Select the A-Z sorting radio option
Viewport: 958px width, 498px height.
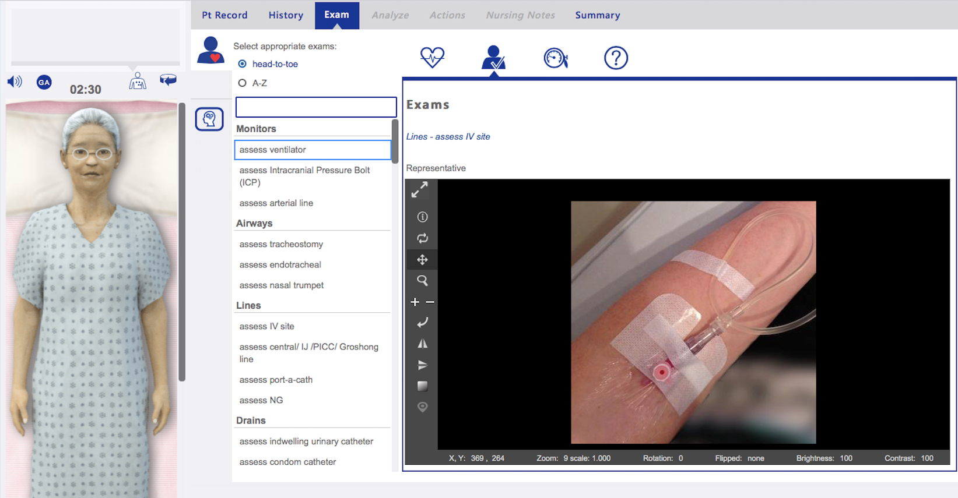(243, 83)
